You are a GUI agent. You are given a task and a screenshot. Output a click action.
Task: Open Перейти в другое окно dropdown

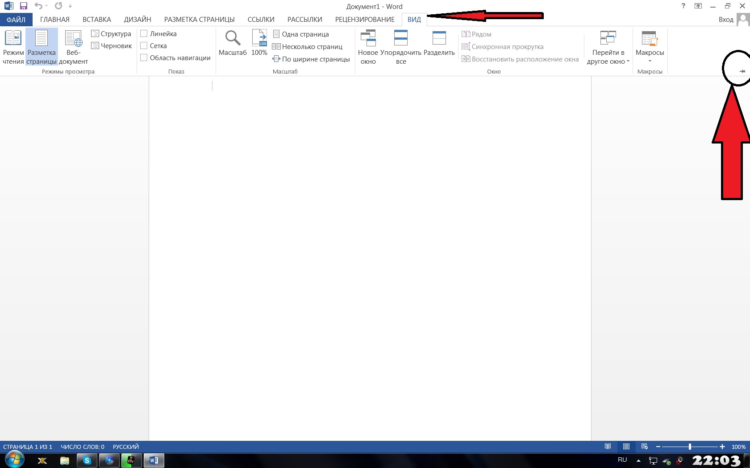point(608,47)
